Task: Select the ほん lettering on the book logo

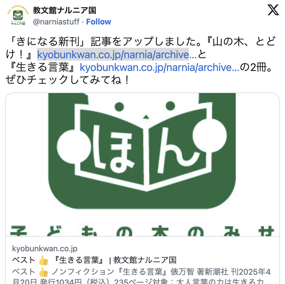Action: pyautogui.click(x=145, y=149)
